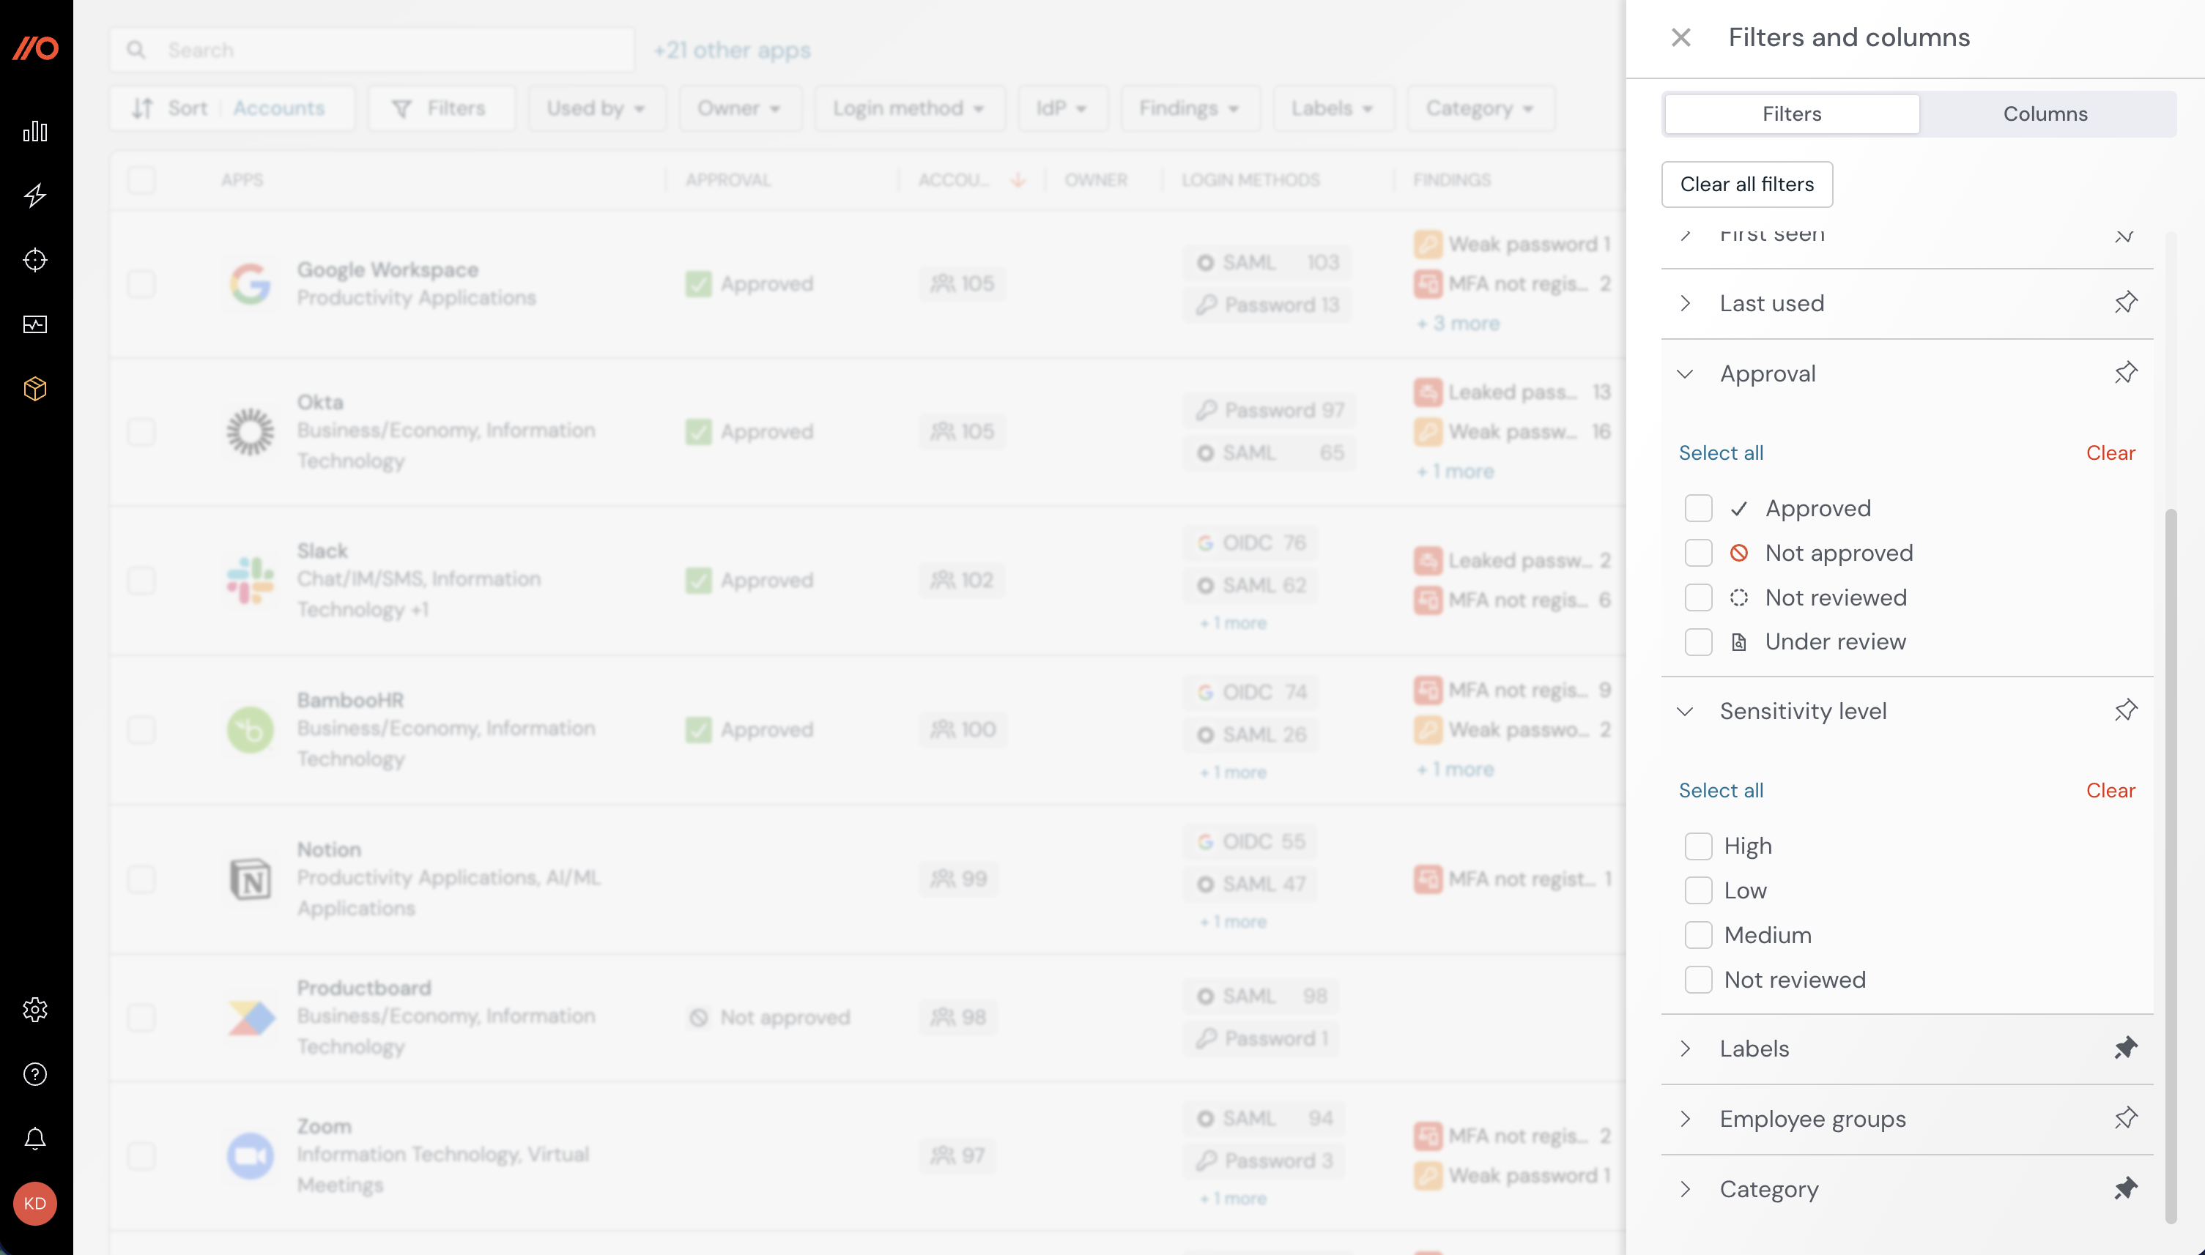Image resolution: width=2205 pixels, height=1255 pixels.
Task: Collapse the Sensitivity level filter section
Action: pos(1686,711)
